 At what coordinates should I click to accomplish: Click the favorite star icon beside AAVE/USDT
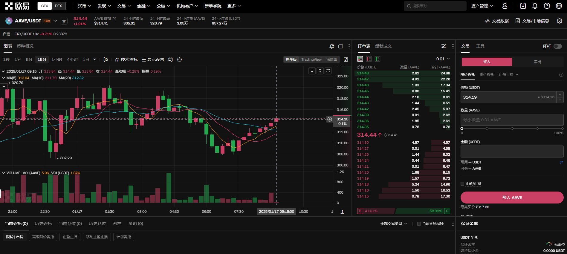point(64,21)
